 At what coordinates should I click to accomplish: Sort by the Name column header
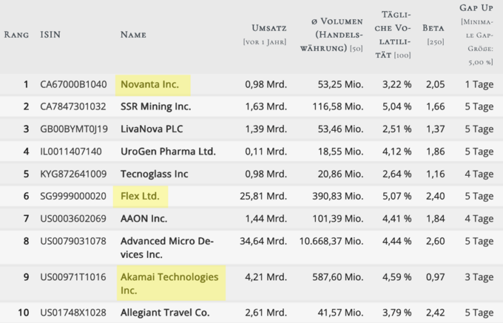point(133,35)
